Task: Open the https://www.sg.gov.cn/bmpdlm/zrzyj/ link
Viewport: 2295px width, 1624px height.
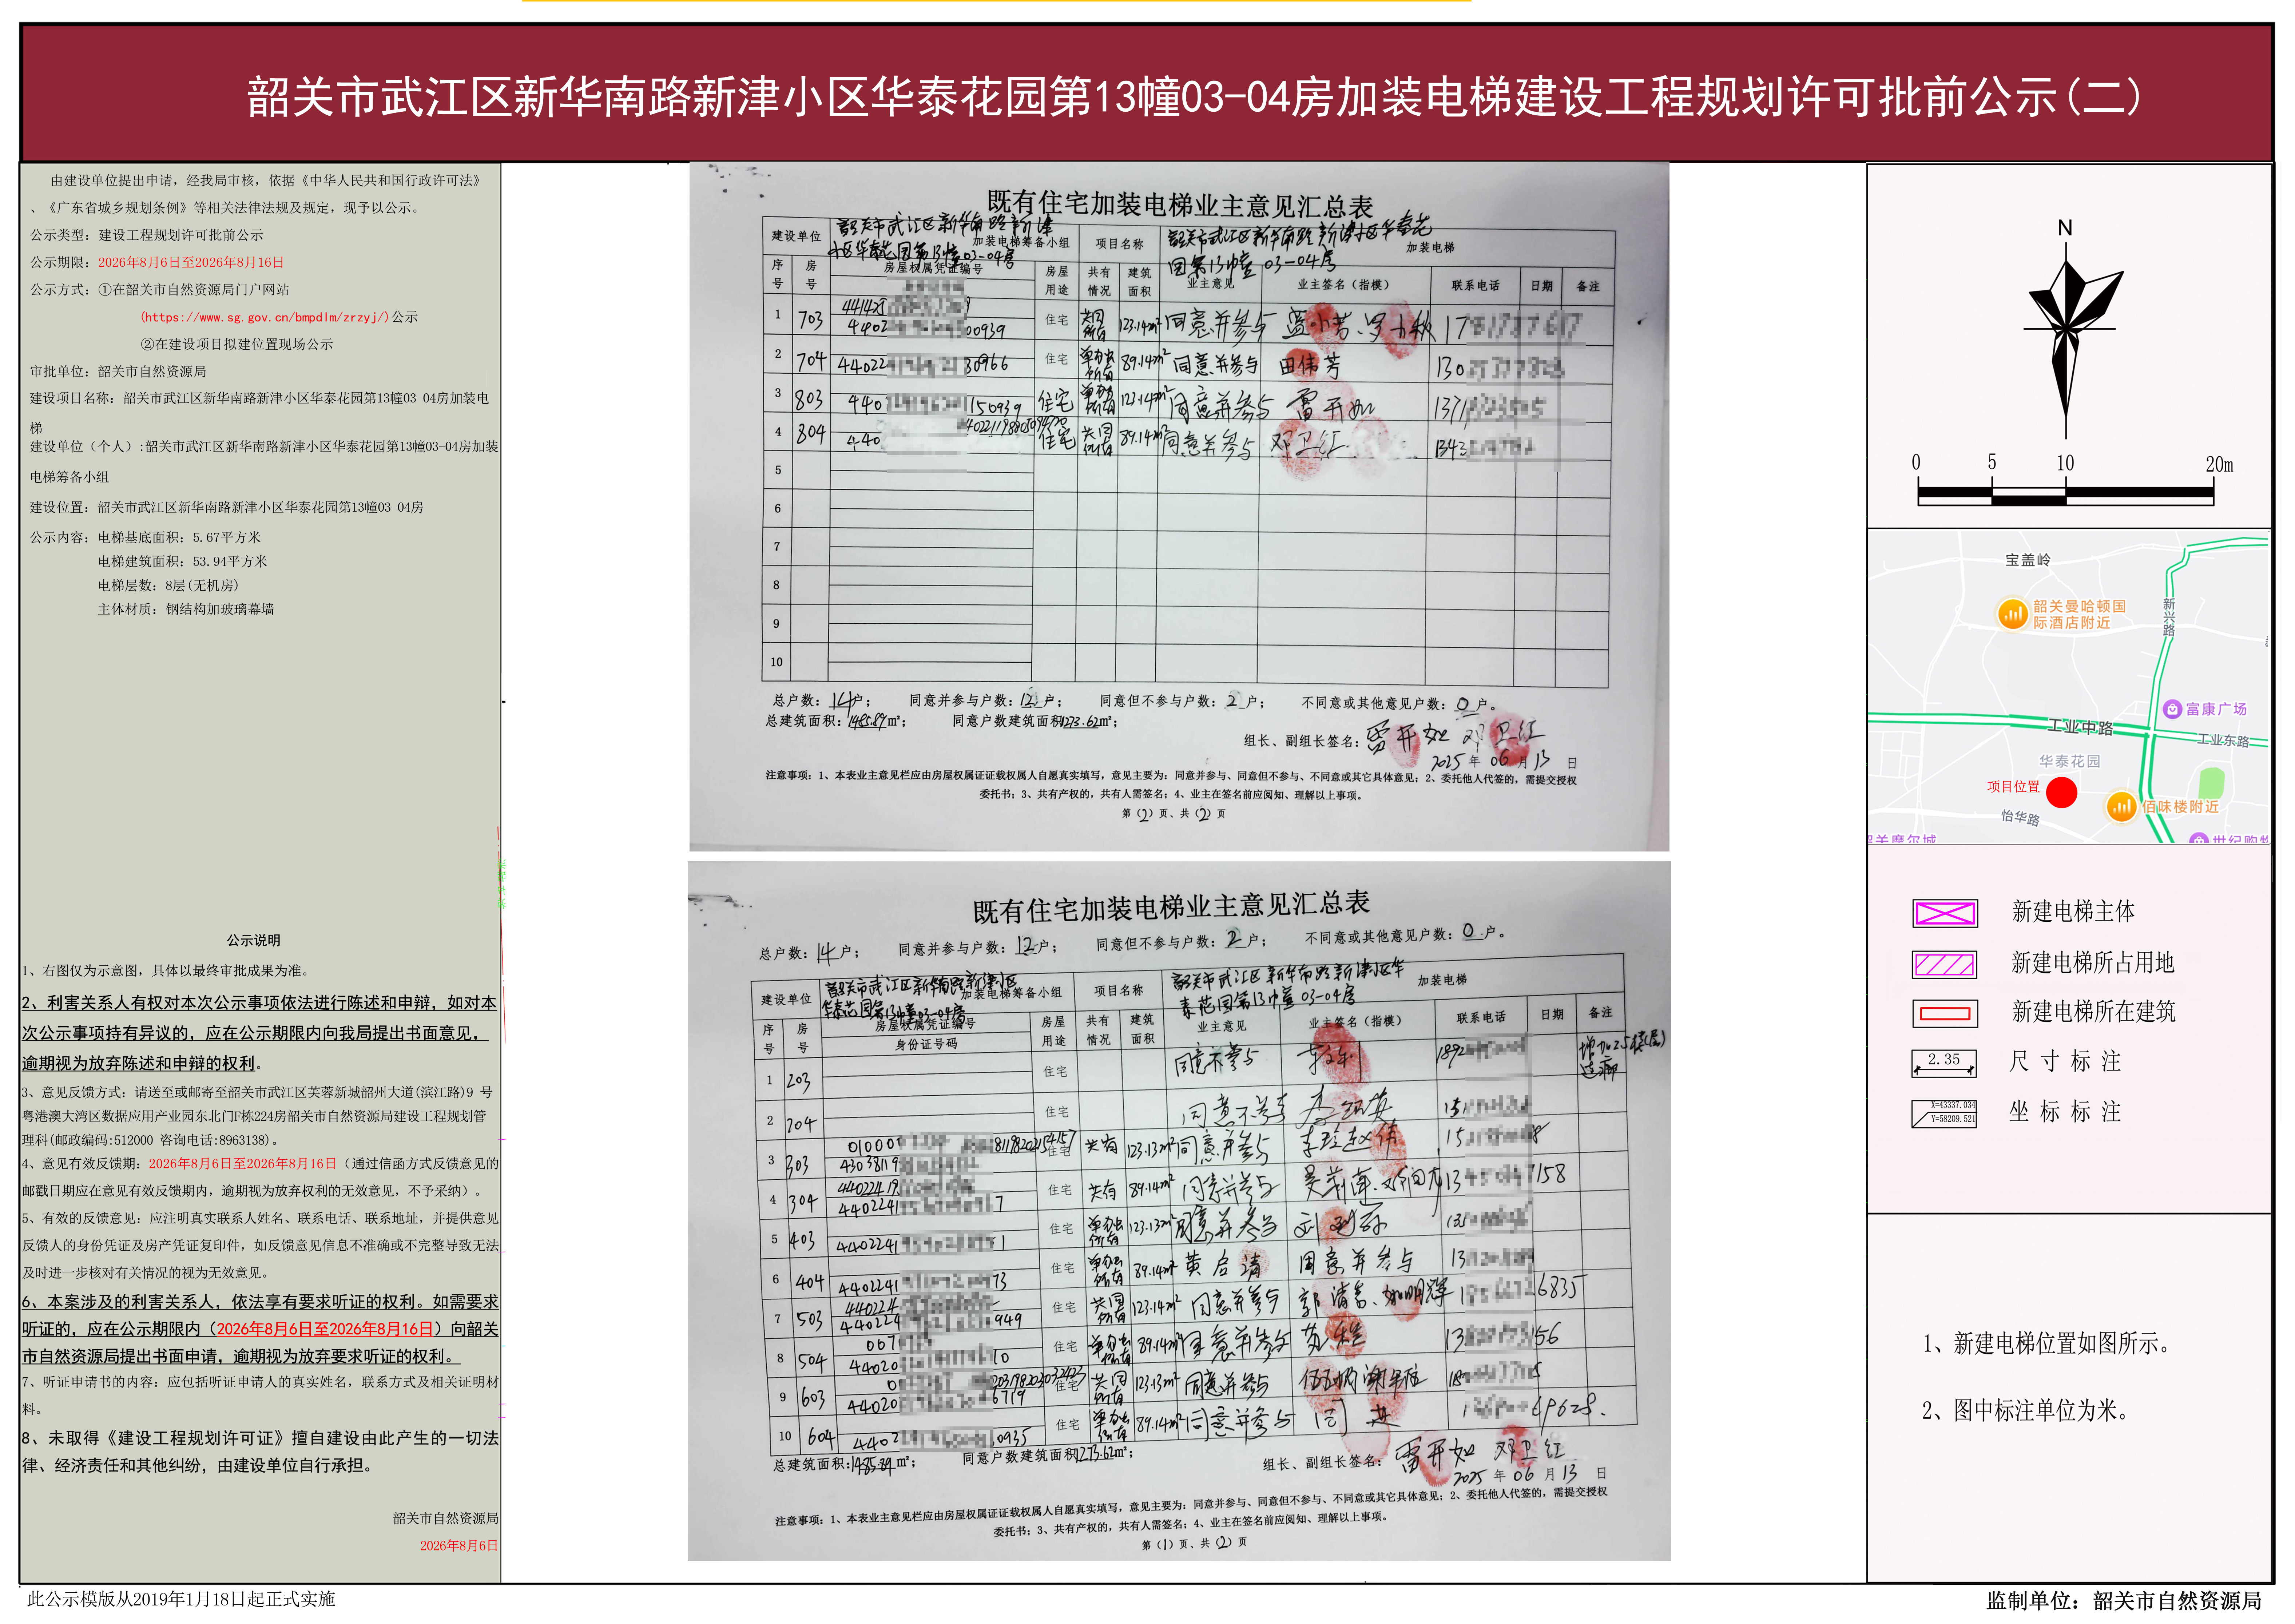Action: click(264, 317)
